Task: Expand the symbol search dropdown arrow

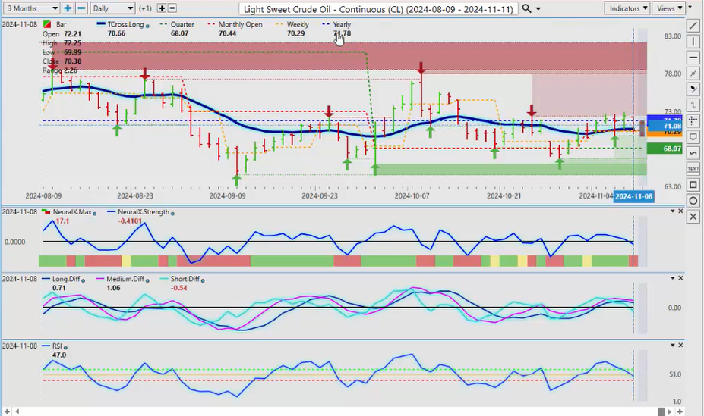Action: pos(538,9)
